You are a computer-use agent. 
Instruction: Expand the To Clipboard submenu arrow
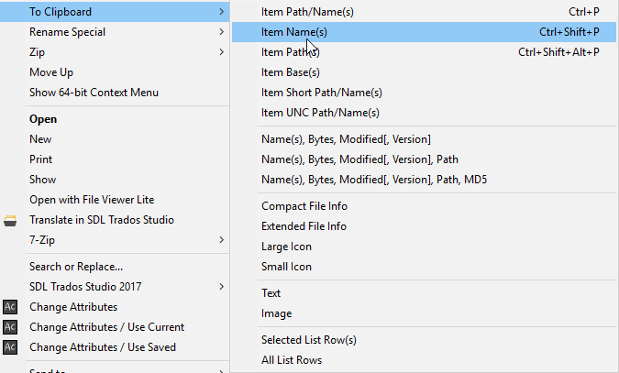pyautogui.click(x=222, y=12)
